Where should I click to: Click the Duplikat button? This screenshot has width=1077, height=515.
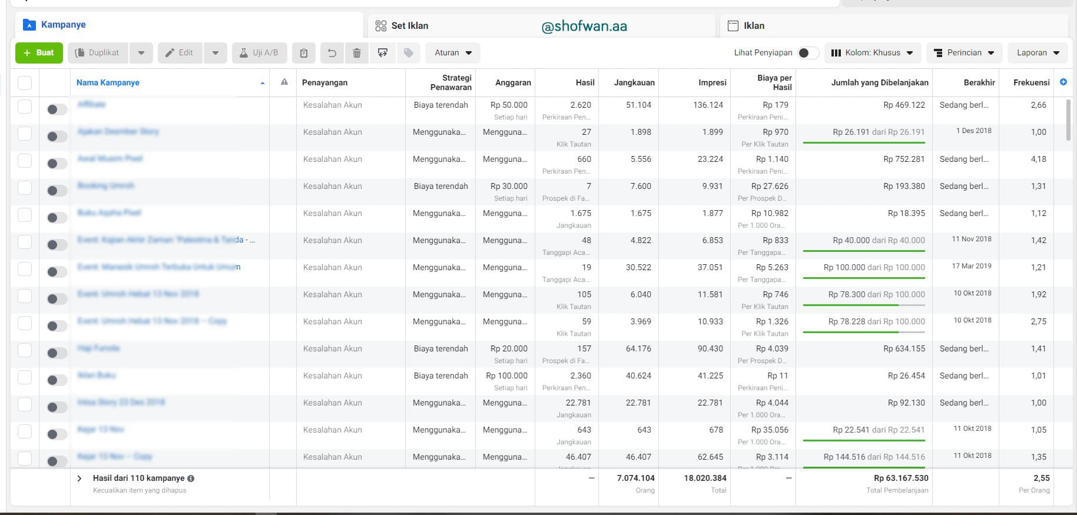[98, 53]
